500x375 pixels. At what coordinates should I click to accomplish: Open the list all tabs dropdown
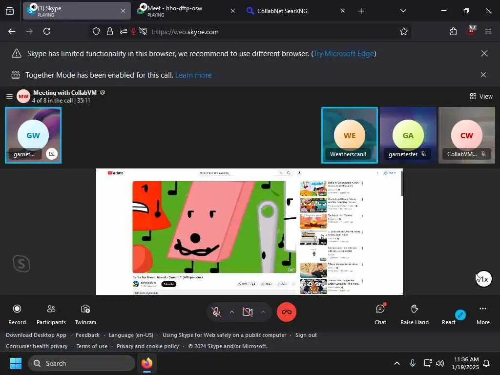403,11
